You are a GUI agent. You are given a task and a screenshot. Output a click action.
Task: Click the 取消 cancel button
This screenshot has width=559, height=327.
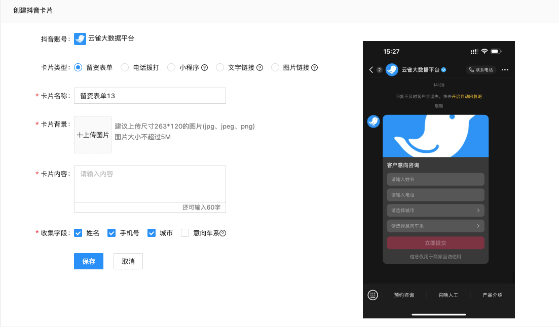pyautogui.click(x=128, y=261)
